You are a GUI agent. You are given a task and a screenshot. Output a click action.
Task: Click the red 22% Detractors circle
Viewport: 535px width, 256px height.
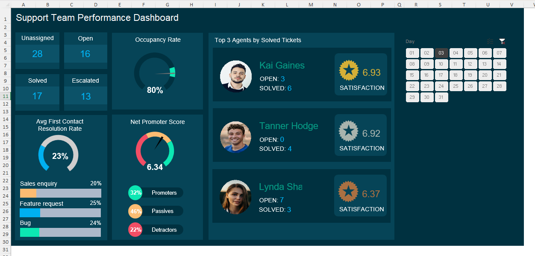click(x=135, y=230)
